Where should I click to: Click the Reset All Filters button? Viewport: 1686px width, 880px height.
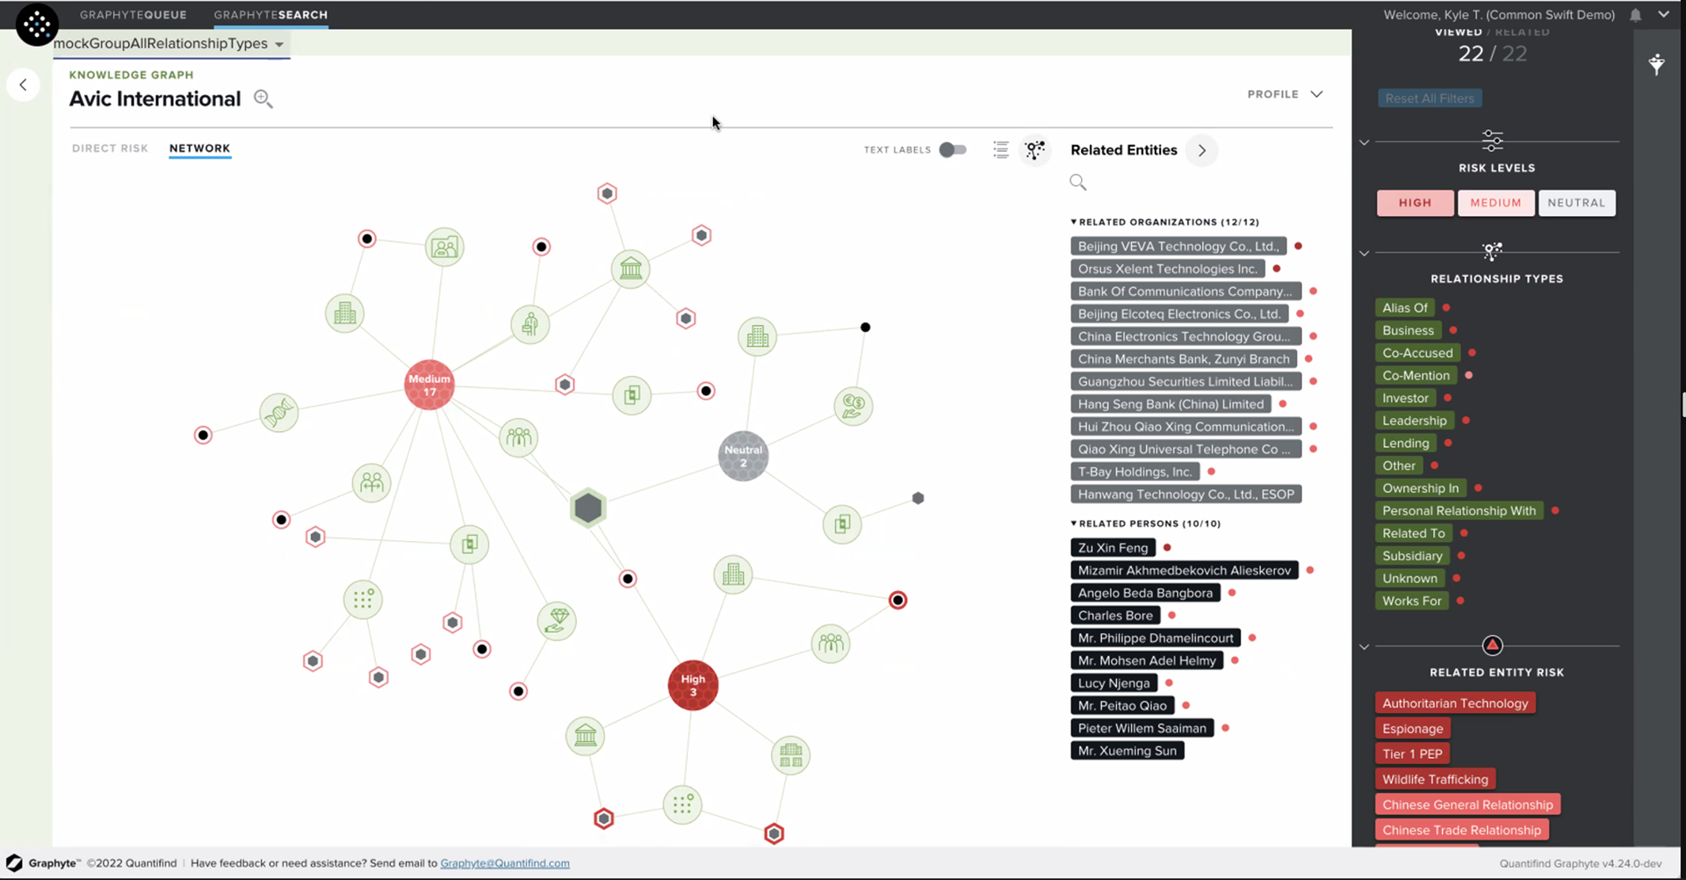coord(1430,98)
